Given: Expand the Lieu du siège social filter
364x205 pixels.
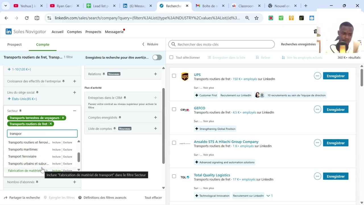Looking at the screenshot, I should pyautogui.click(x=75, y=92).
